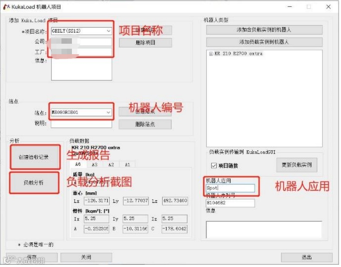Screen dimensions: 341x267
Task: Click the A angle field
Action: (96, 229)
